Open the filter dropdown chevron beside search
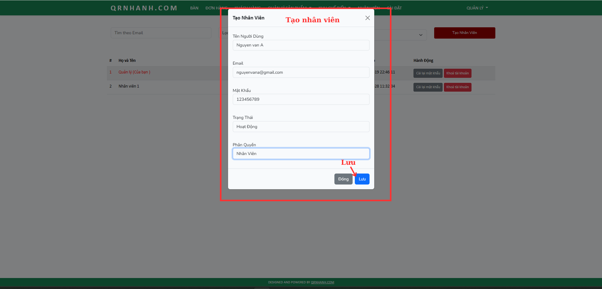 [421, 35]
